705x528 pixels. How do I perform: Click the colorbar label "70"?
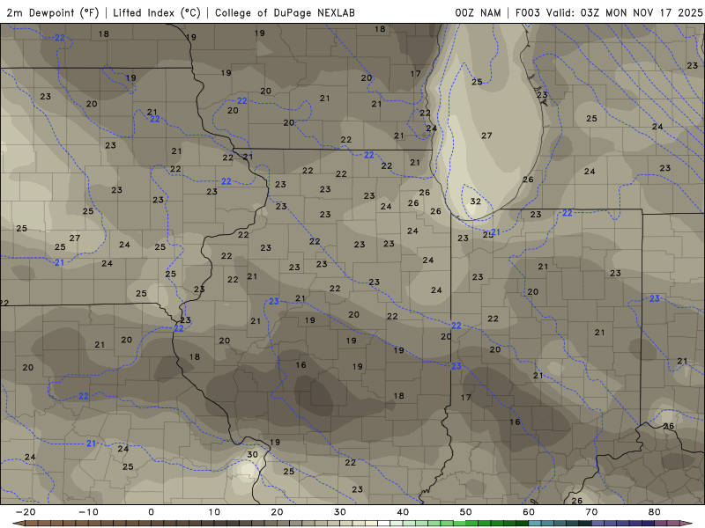(591, 512)
